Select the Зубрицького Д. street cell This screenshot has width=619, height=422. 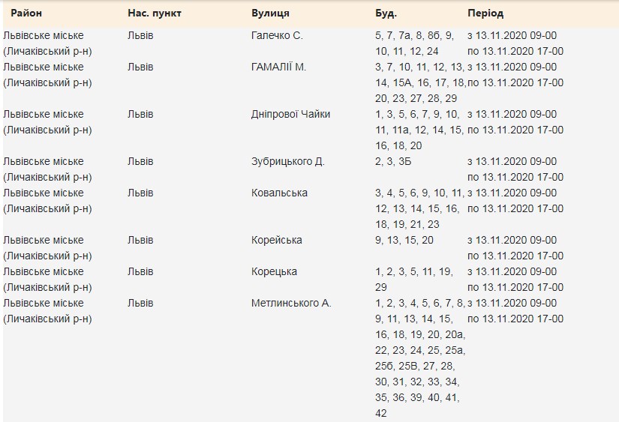pyautogui.click(x=287, y=161)
